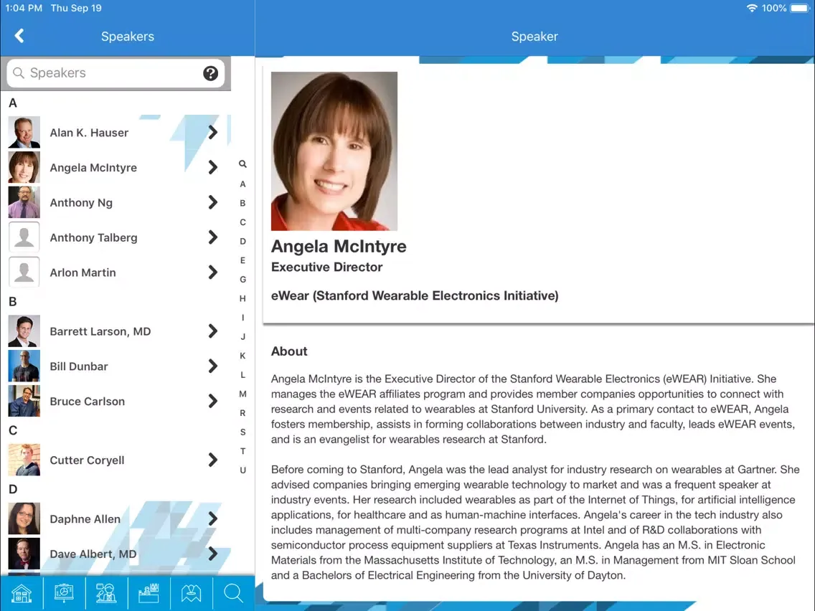
Task: Open the exhibitor booth icon
Action: point(149,593)
